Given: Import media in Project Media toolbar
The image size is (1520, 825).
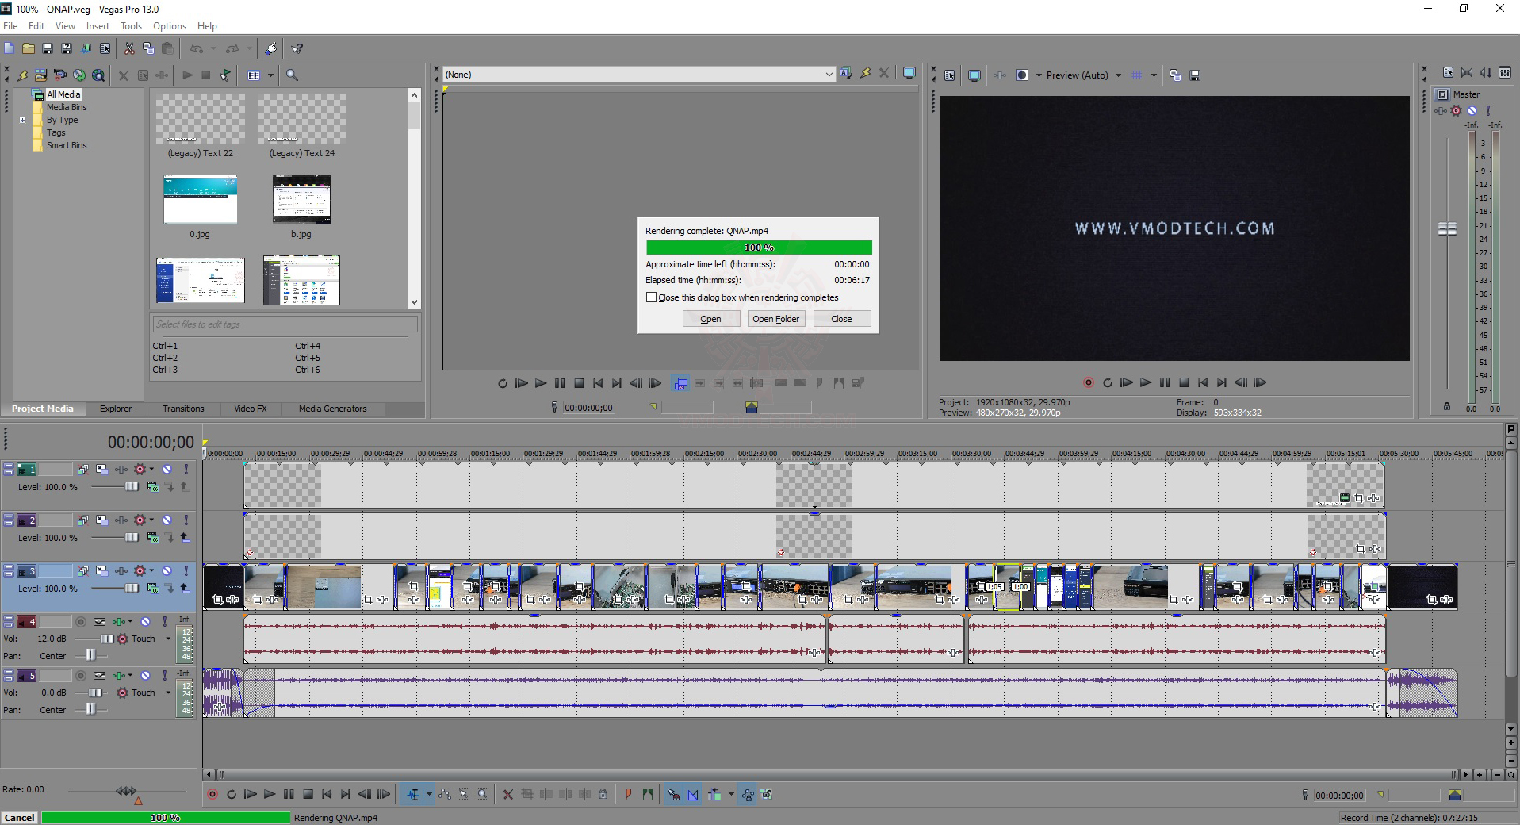Looking at the screenshot, I should coord(40,75).
